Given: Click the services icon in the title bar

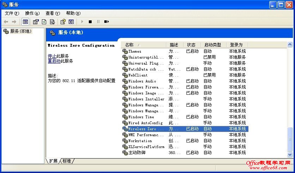Looking at the screenshot, I should coord(5,5).
